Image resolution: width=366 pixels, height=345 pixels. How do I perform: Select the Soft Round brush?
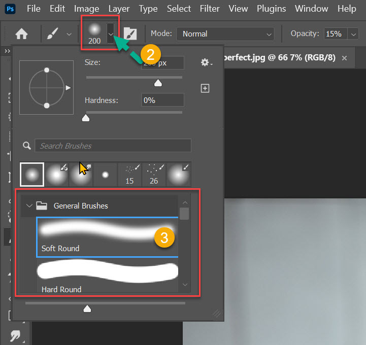107,237
